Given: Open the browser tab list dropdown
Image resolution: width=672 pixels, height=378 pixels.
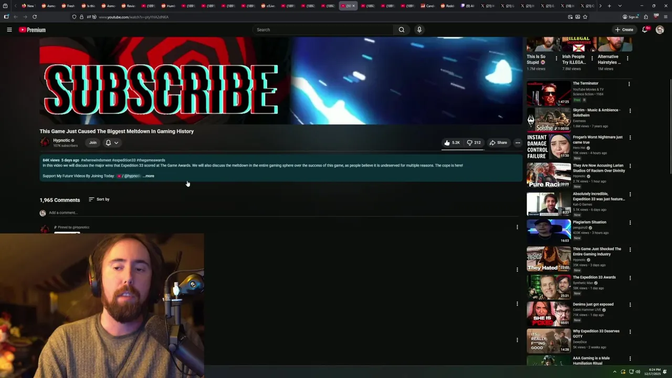Looking at the screenshot, I should click(620, 6).
